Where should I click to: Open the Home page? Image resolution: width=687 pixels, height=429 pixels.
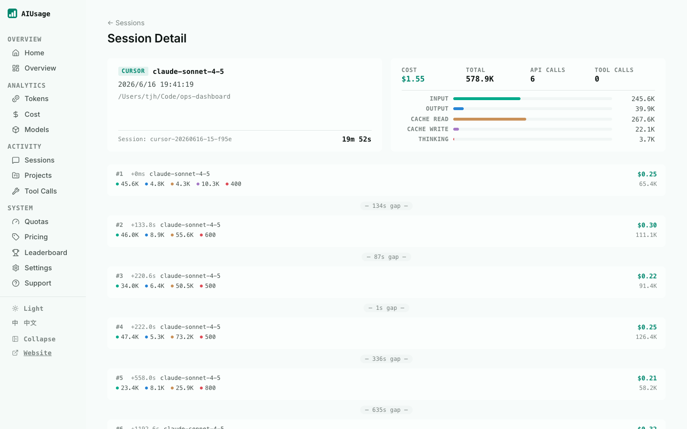(43, 53)
